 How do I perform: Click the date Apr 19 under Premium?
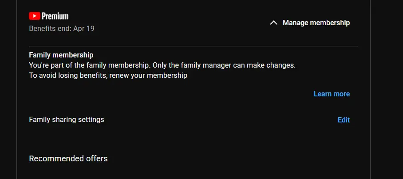[x=84, y=28]
